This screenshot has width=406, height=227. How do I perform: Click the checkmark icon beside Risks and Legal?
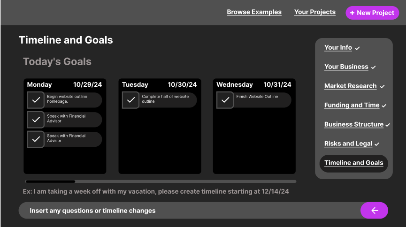[377, 144]
